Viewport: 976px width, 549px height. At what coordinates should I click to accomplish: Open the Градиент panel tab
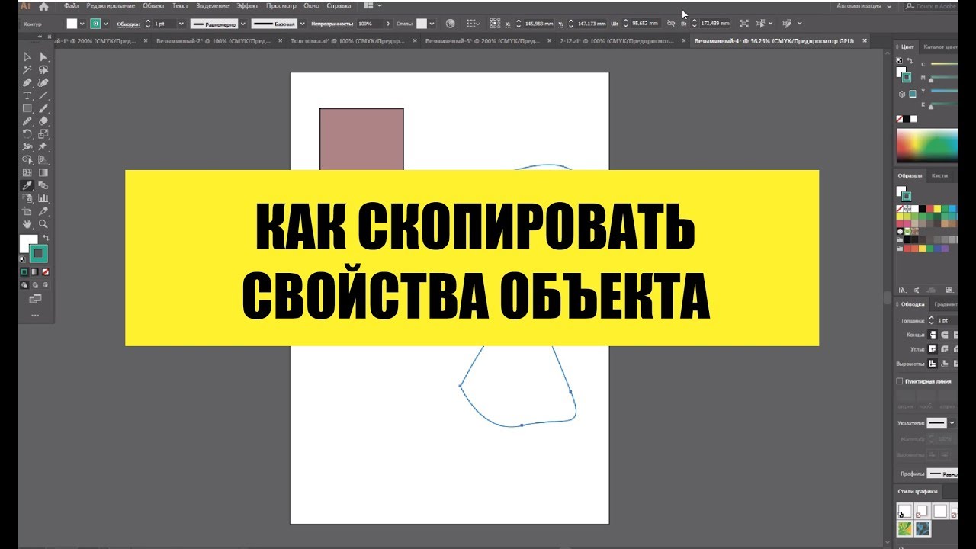point(946,304)
